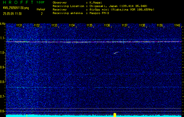The image size is (184, 117).
Task: Click the version label 1.00f
Action: click(x=40, y=2)
